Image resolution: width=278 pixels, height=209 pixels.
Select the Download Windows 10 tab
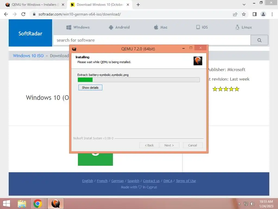pos(100,5)
